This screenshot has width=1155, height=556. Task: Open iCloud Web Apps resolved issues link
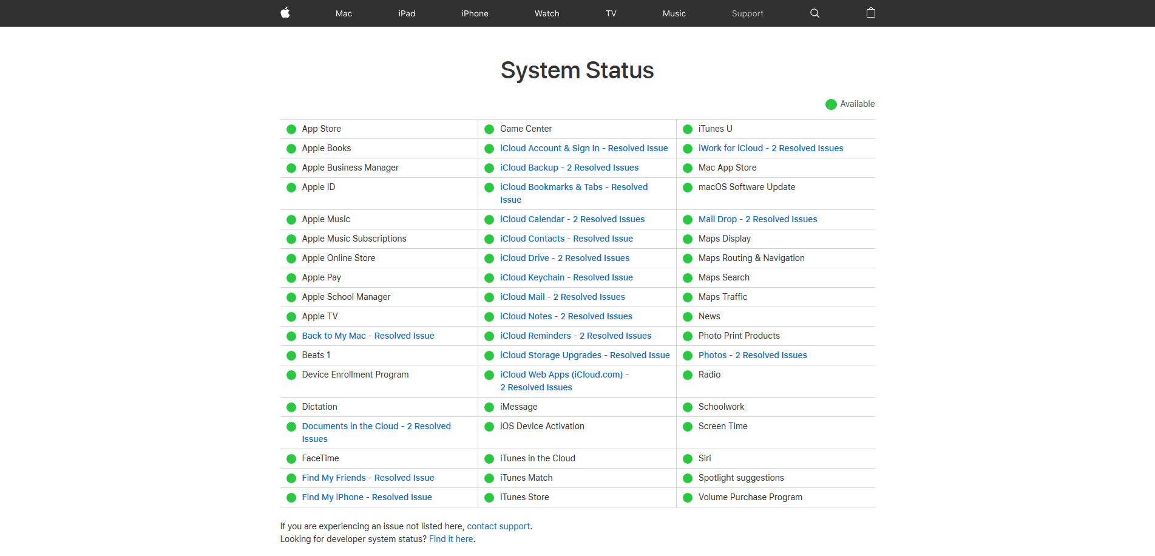[x=564, y=381]
